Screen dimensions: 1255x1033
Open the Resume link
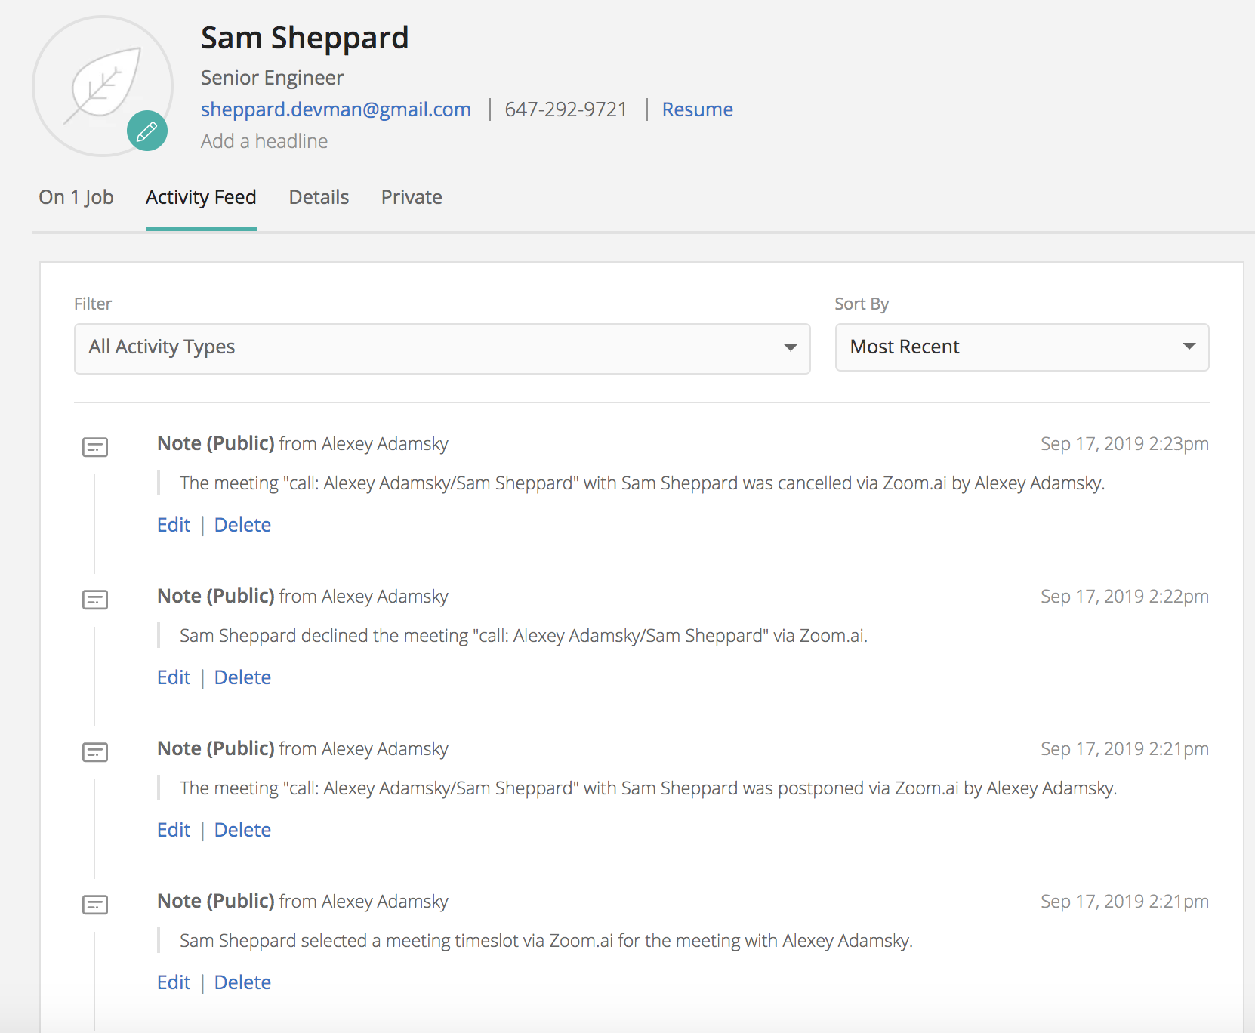(698, 109)
